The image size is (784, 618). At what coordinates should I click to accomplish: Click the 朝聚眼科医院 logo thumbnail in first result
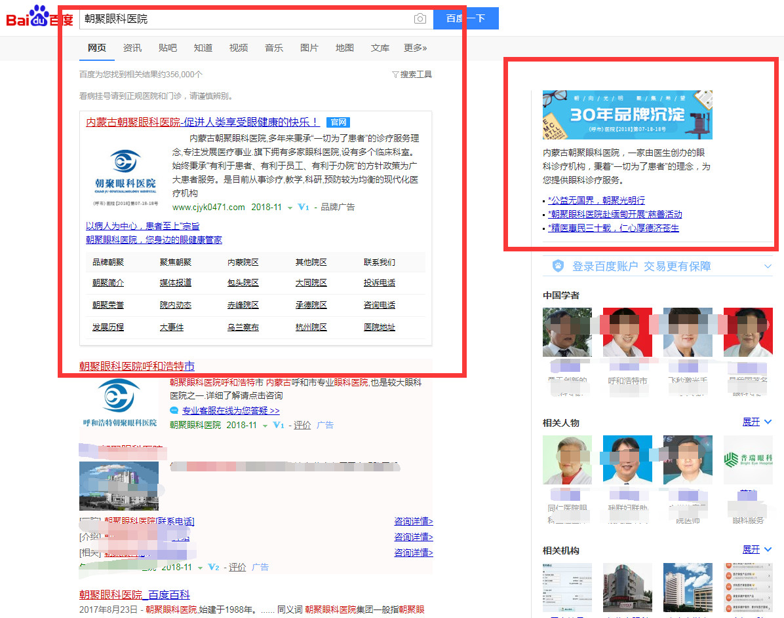(x=125, y=177)
